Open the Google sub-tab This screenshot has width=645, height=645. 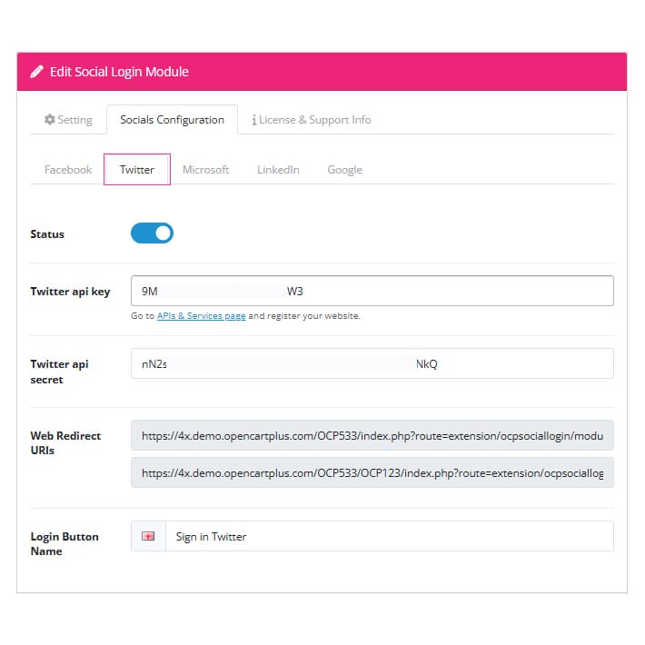pos(344,170)
